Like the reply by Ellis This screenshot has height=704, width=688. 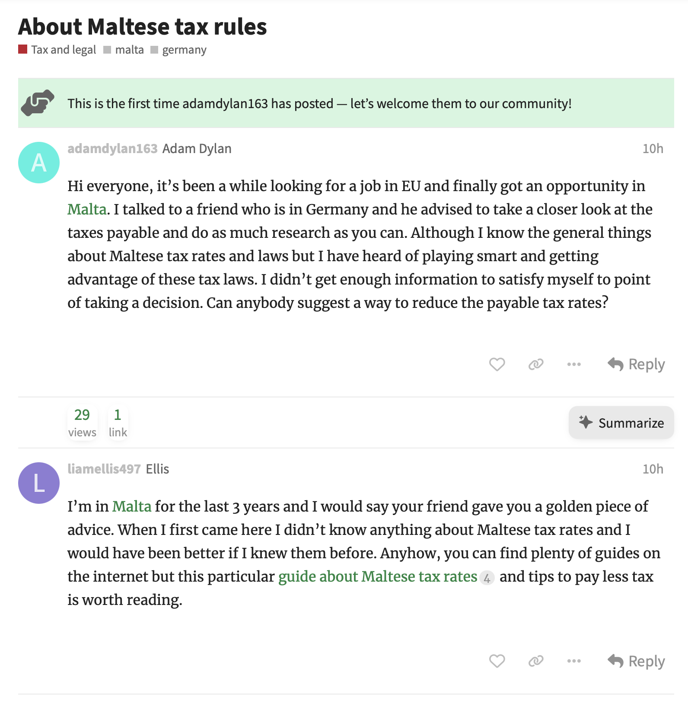pos(497,661)
